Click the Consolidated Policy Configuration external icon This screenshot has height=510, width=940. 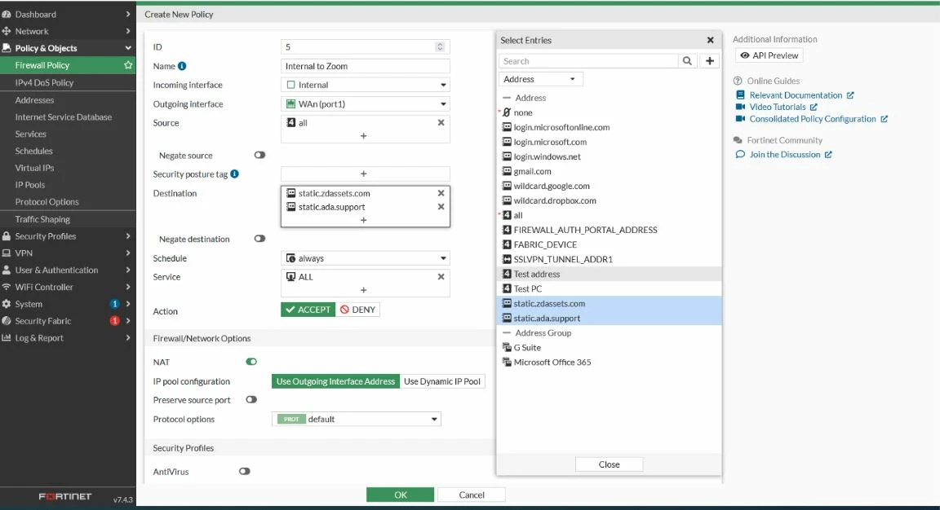(884, 119)
